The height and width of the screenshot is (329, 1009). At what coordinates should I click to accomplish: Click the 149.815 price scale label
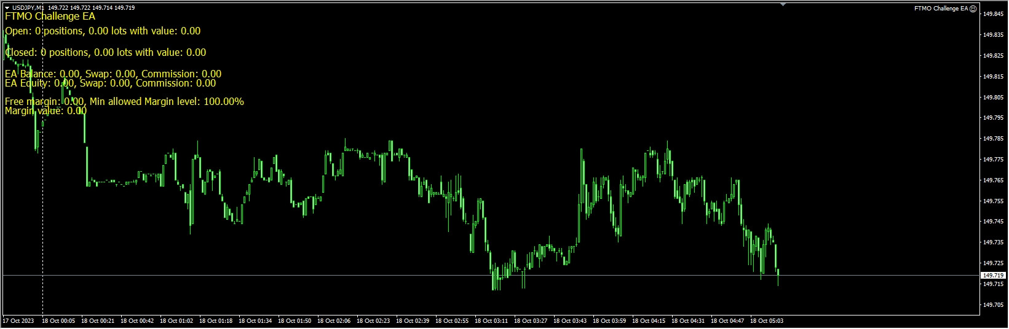[x=993, y=77]
